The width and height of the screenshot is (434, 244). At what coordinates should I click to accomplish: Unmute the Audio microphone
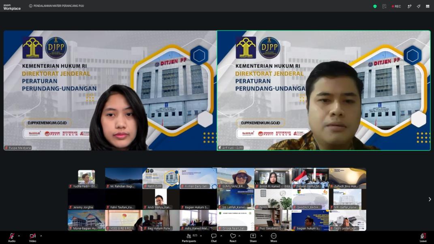click(x=12, y=238)
